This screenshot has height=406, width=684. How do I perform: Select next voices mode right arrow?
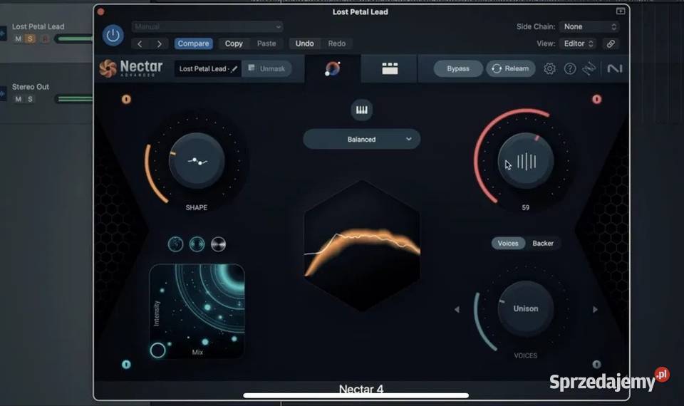click(595, 310)
